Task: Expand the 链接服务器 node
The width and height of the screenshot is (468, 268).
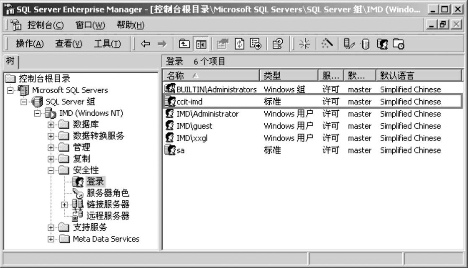Action: pos(64,205)
